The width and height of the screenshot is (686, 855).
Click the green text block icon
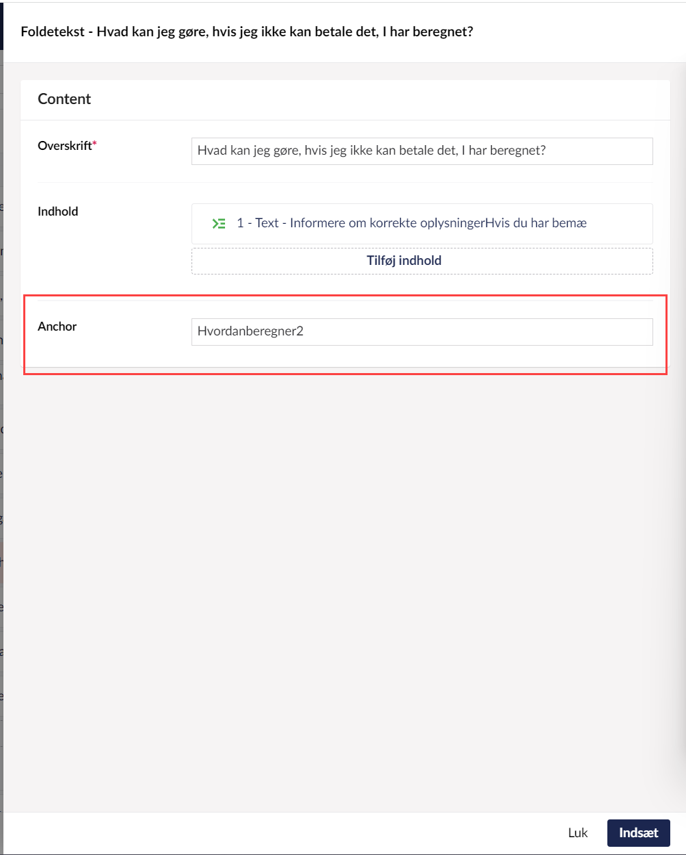(219, 223)
